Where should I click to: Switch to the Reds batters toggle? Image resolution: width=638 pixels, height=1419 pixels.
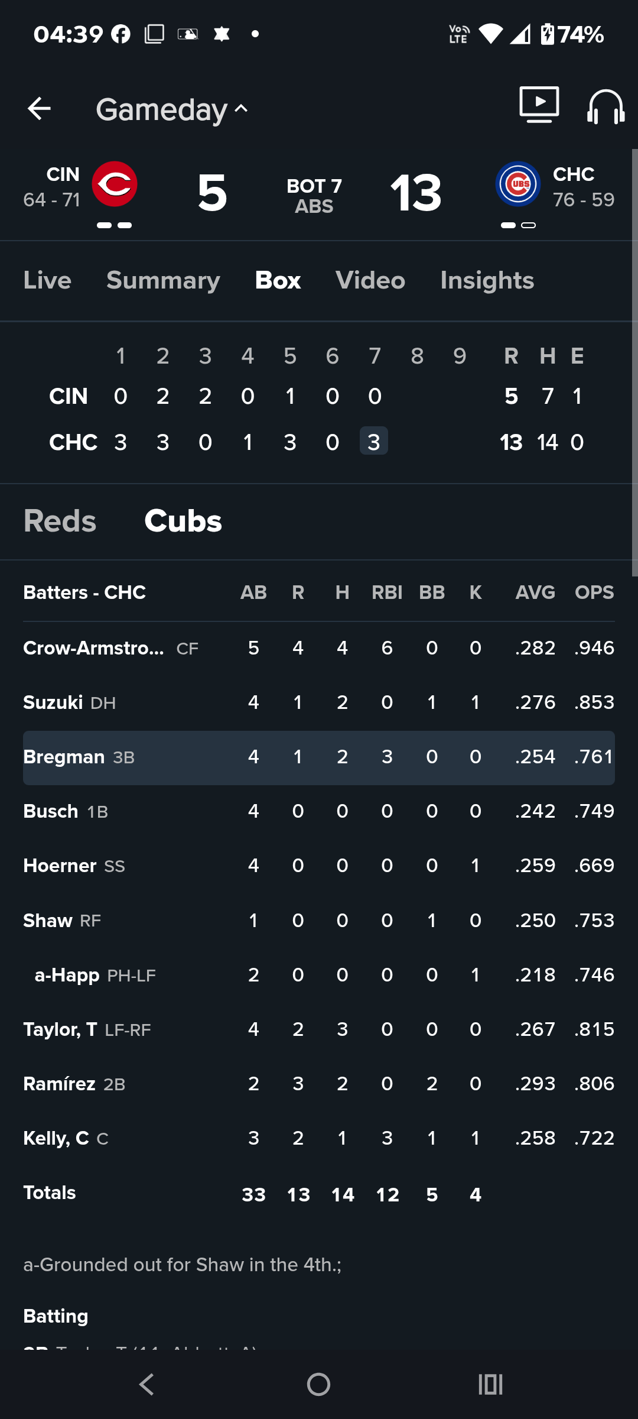pyautogui.click(x=60, y=521)
